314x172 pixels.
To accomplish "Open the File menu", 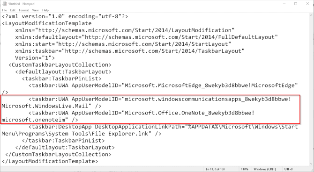I will (4, 10).
